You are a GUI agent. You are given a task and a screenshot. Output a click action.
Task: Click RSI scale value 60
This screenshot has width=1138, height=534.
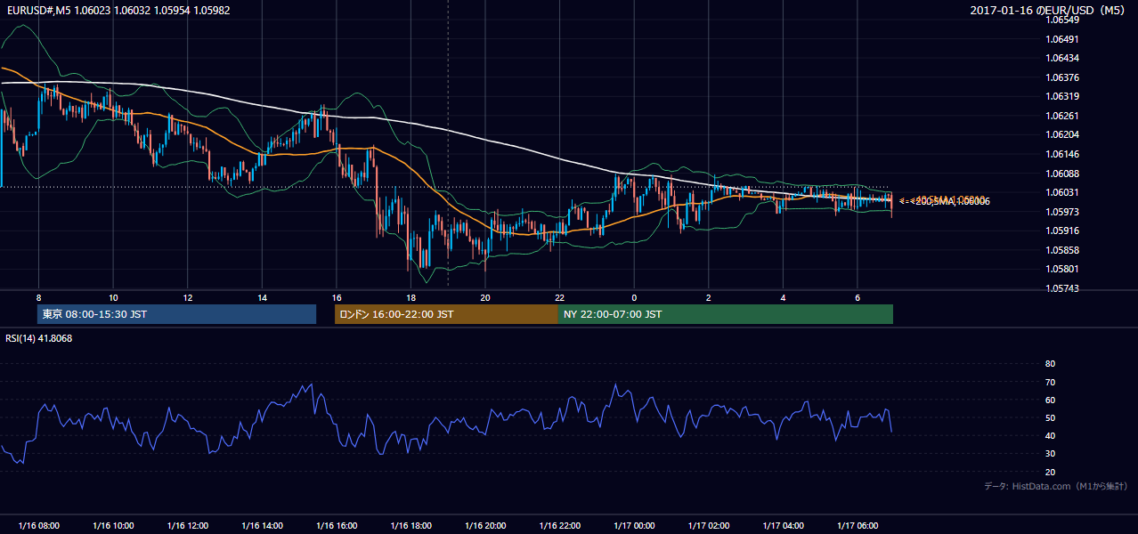[x=1050, y=400]
